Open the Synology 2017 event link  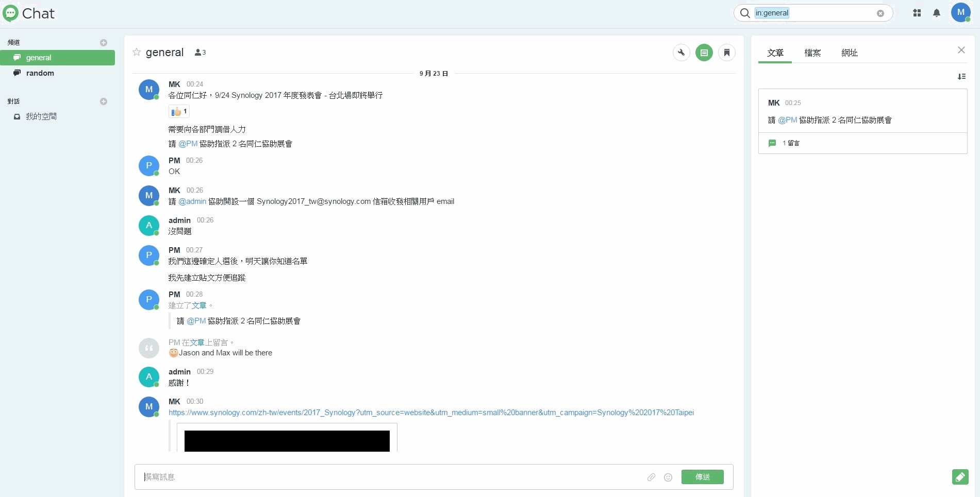[x=430, y=413]
